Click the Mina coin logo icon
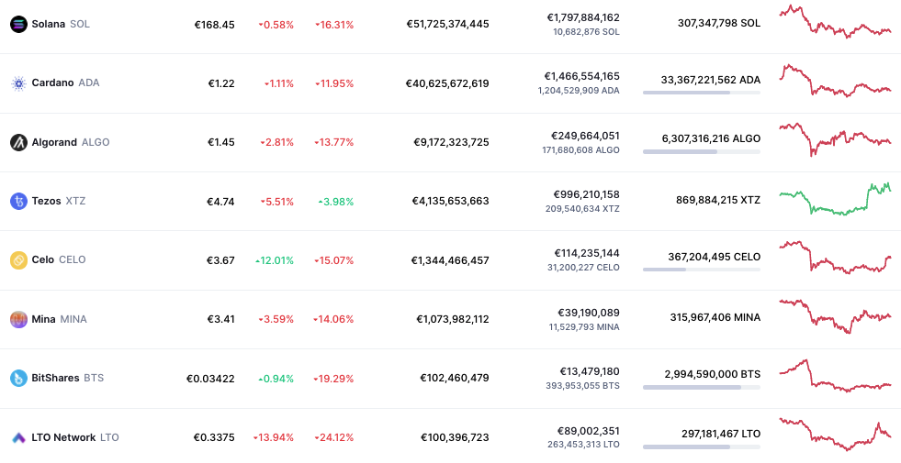Image resolution: width=901 pixels, height=463 pixels. coord(19,319)
